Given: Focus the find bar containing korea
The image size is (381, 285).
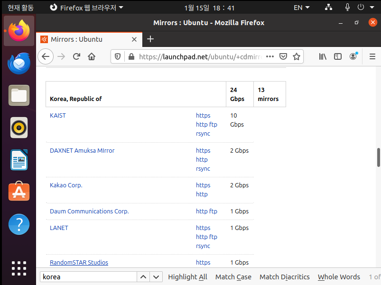Looking at the screenshot, I should (88, 277).
